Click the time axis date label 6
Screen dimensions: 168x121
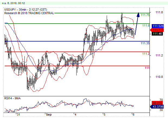click(x=133, y=114)
